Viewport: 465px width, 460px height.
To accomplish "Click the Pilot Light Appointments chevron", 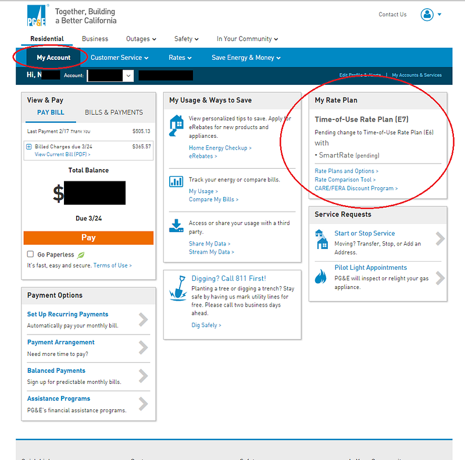I will coord(441,279).
